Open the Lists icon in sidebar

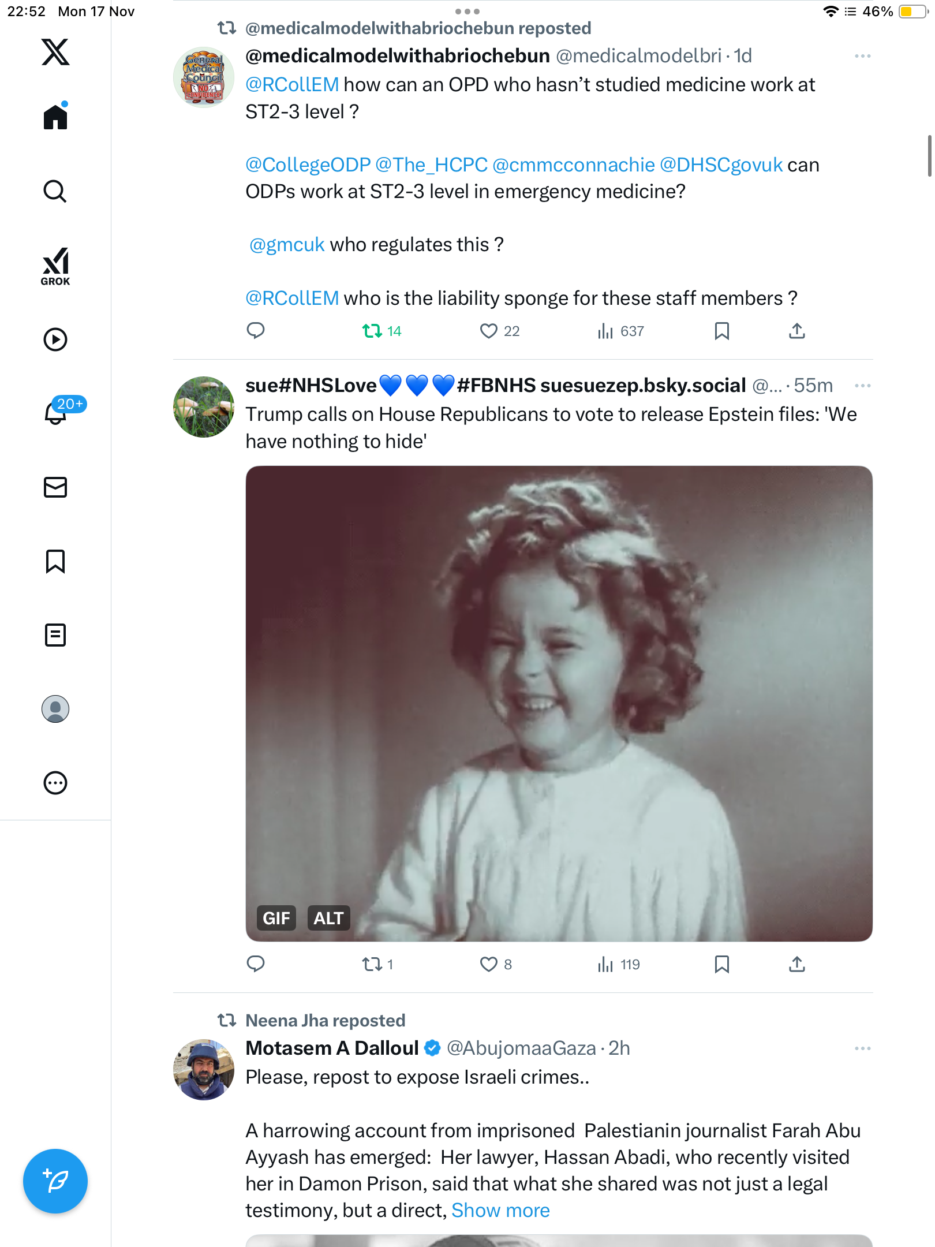[55, 635]
